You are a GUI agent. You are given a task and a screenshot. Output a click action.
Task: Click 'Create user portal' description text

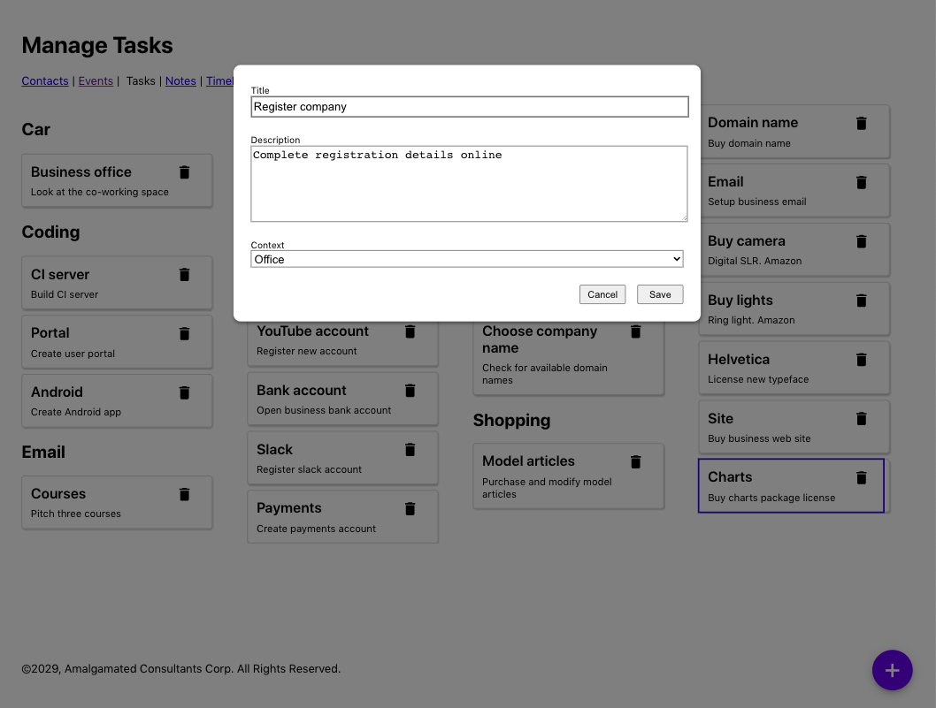coord(73,354)
